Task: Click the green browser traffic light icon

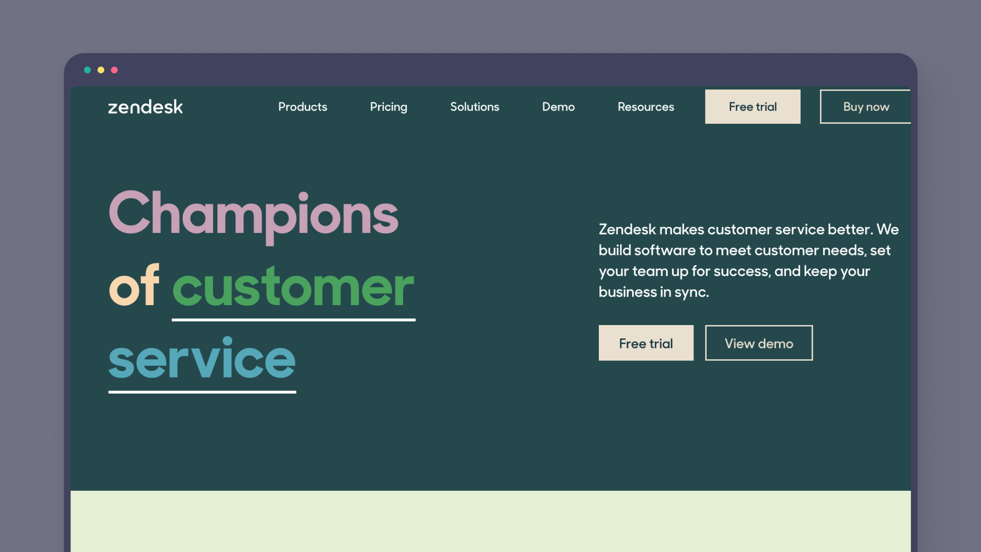Action: click(x=87, y=70)
